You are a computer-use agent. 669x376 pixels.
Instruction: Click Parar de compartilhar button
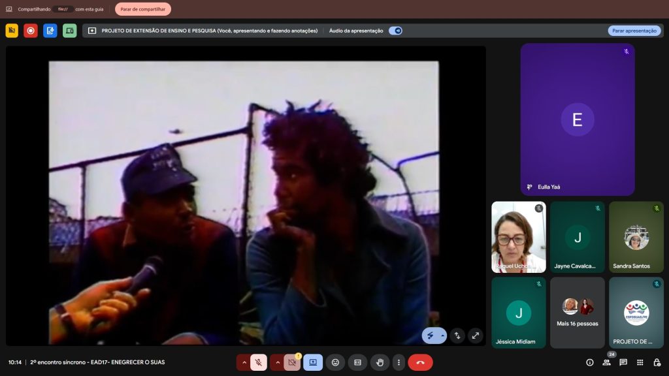pyautogui.click(x=143, y=9)
